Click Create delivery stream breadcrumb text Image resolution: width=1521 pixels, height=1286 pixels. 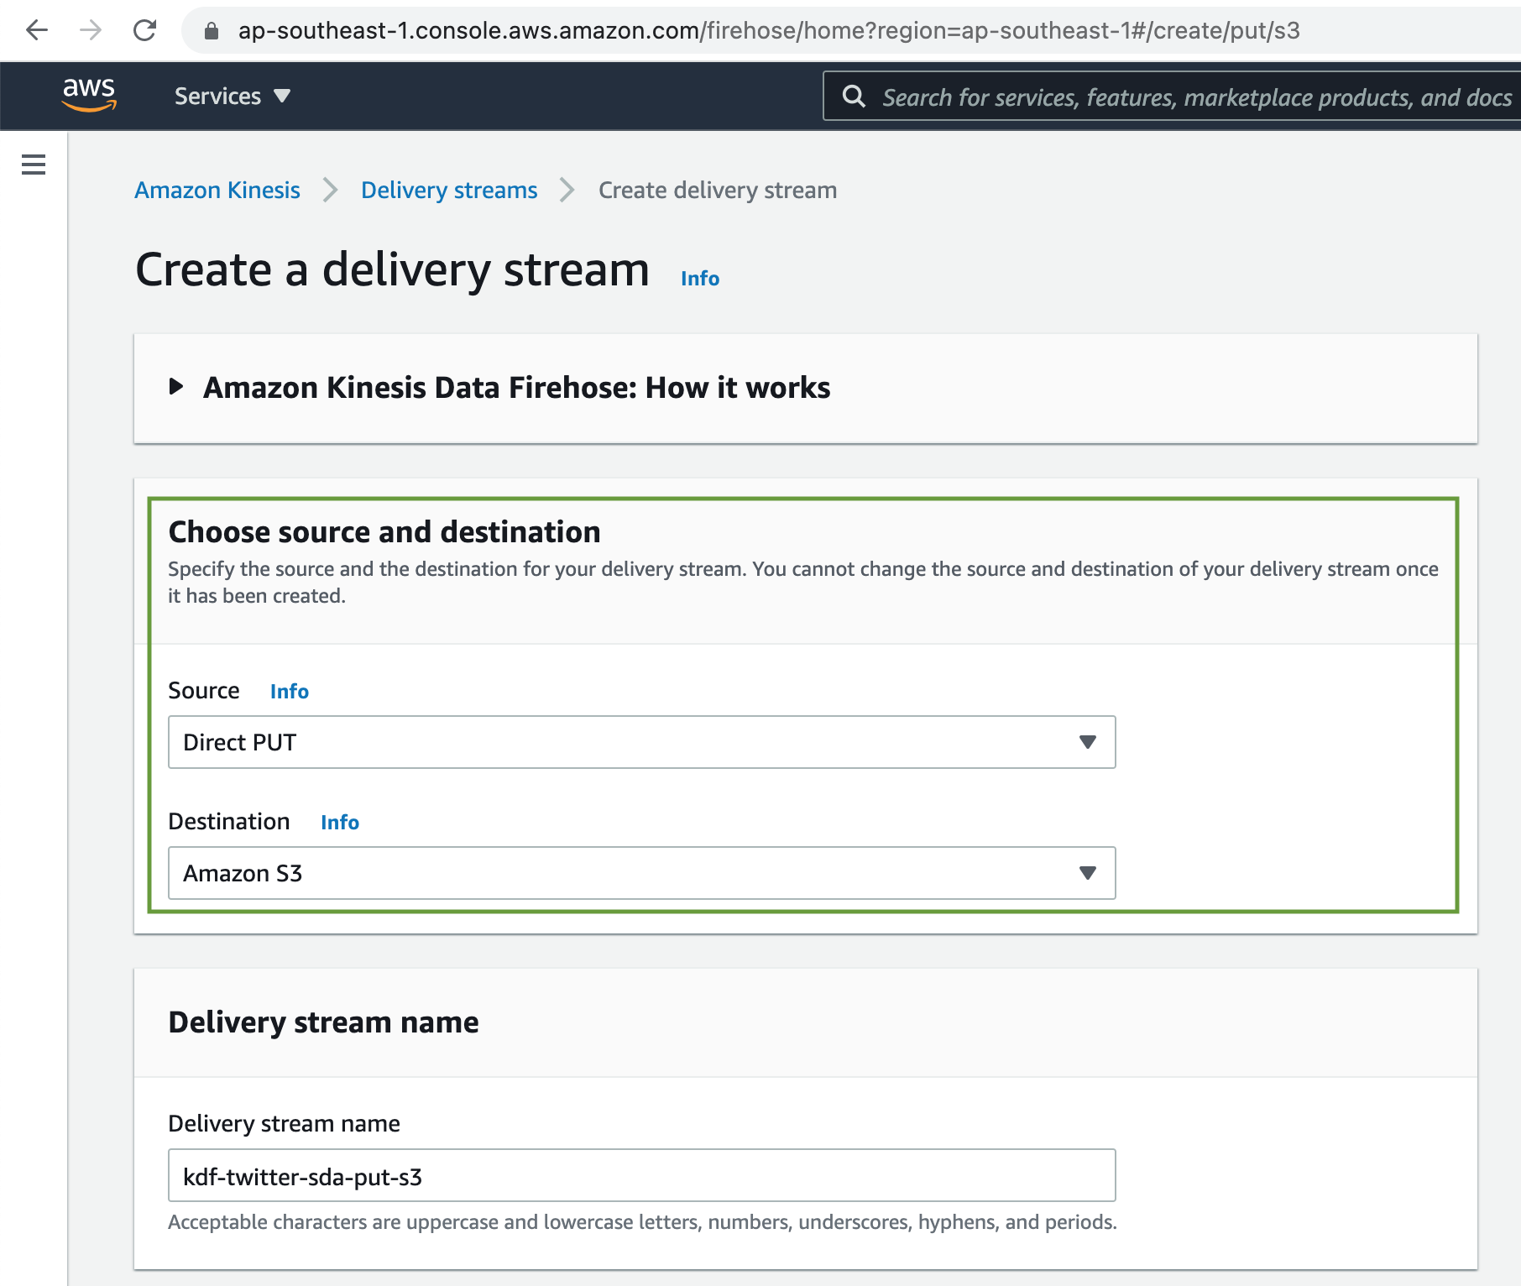pyautogui.click(x=718, y=191)
